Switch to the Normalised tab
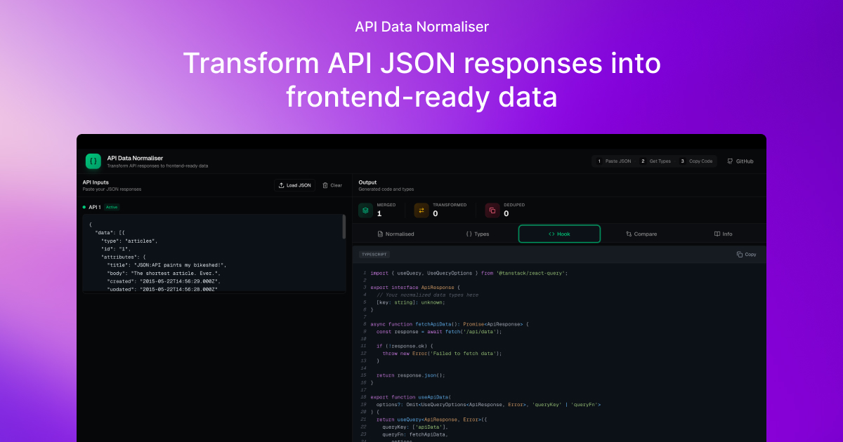 tap(396, 234)
